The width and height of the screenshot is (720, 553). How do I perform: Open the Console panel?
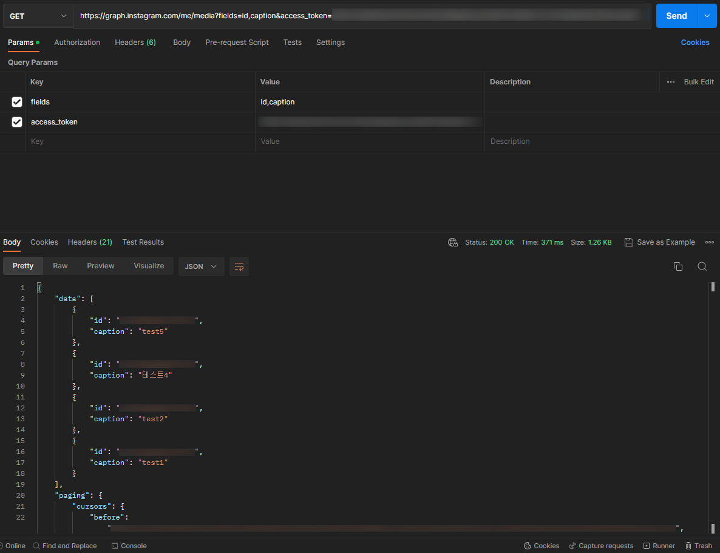pos(129,546)
